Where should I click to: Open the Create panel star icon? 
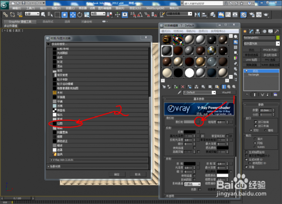tap(245, 31)
